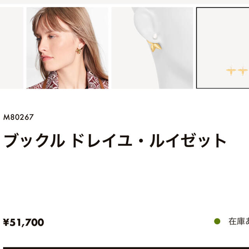
Task: Open the 在庫 availability text
Action: tap(238, 221)
